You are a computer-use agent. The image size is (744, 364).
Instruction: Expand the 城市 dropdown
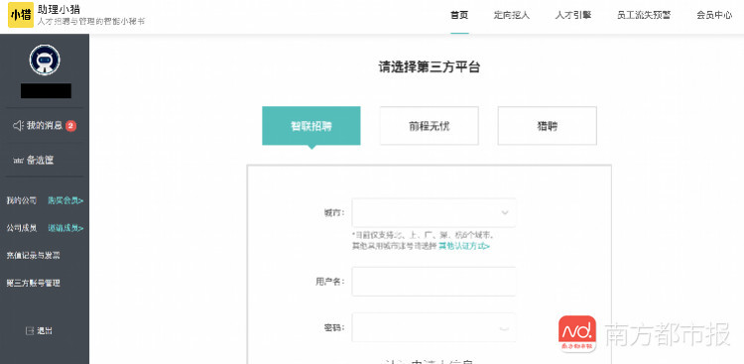point(434,212)
